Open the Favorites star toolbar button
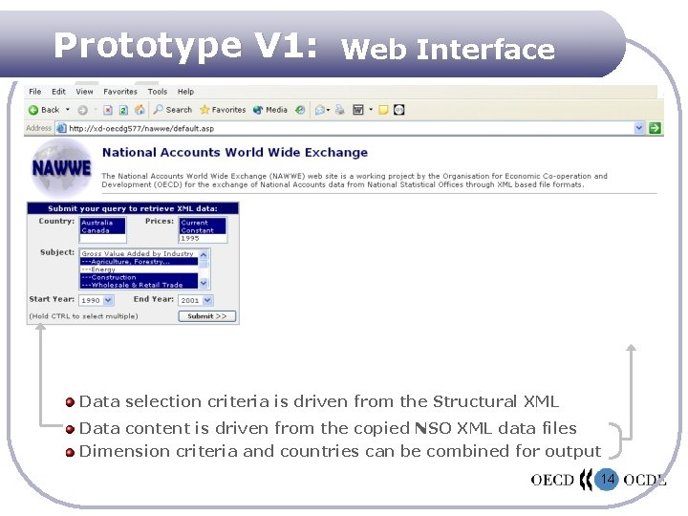Image resolution: width=688 pixels, height=516 pixels. (x=223, y=110)
